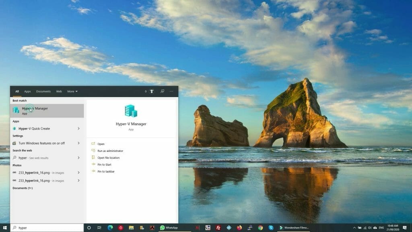Open Task View from the taskbar
Image resolution: width=412 pixels, height=232 pixels.
point(99,227)
